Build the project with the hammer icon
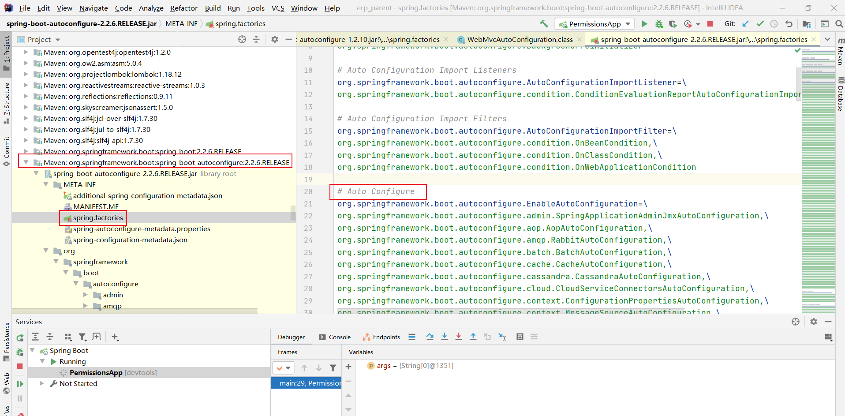The width and height of the screenshot is (845, 416). click(x=544, y=24)
